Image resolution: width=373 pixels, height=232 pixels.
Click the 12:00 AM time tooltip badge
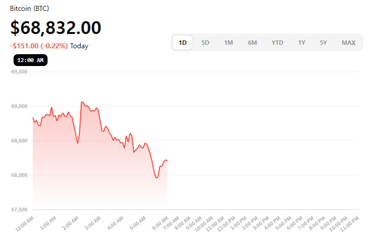click(x=31, y=60)
